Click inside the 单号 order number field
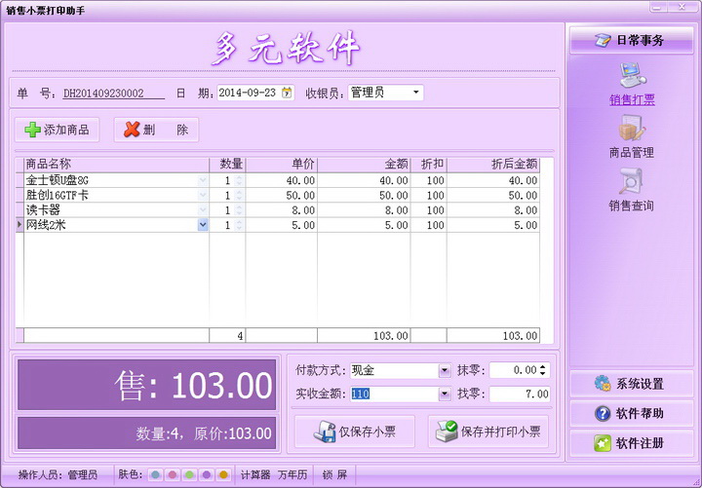This screenshot has height=488, width=702. (112, 94)
